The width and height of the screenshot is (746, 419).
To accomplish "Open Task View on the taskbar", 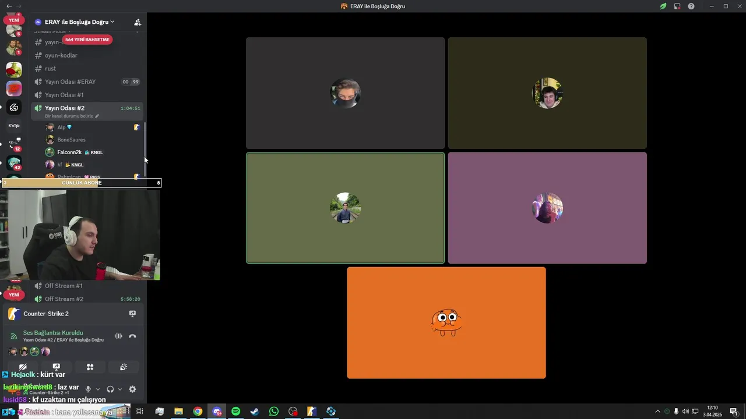I will [140, 411].
